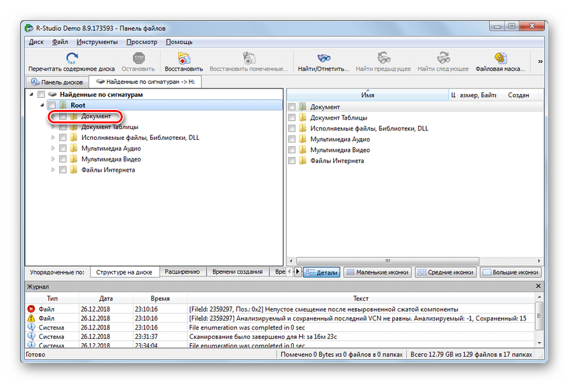Click Найти следующее icon
This screenshot has height=384, width=569.
[x=443, y=58]
